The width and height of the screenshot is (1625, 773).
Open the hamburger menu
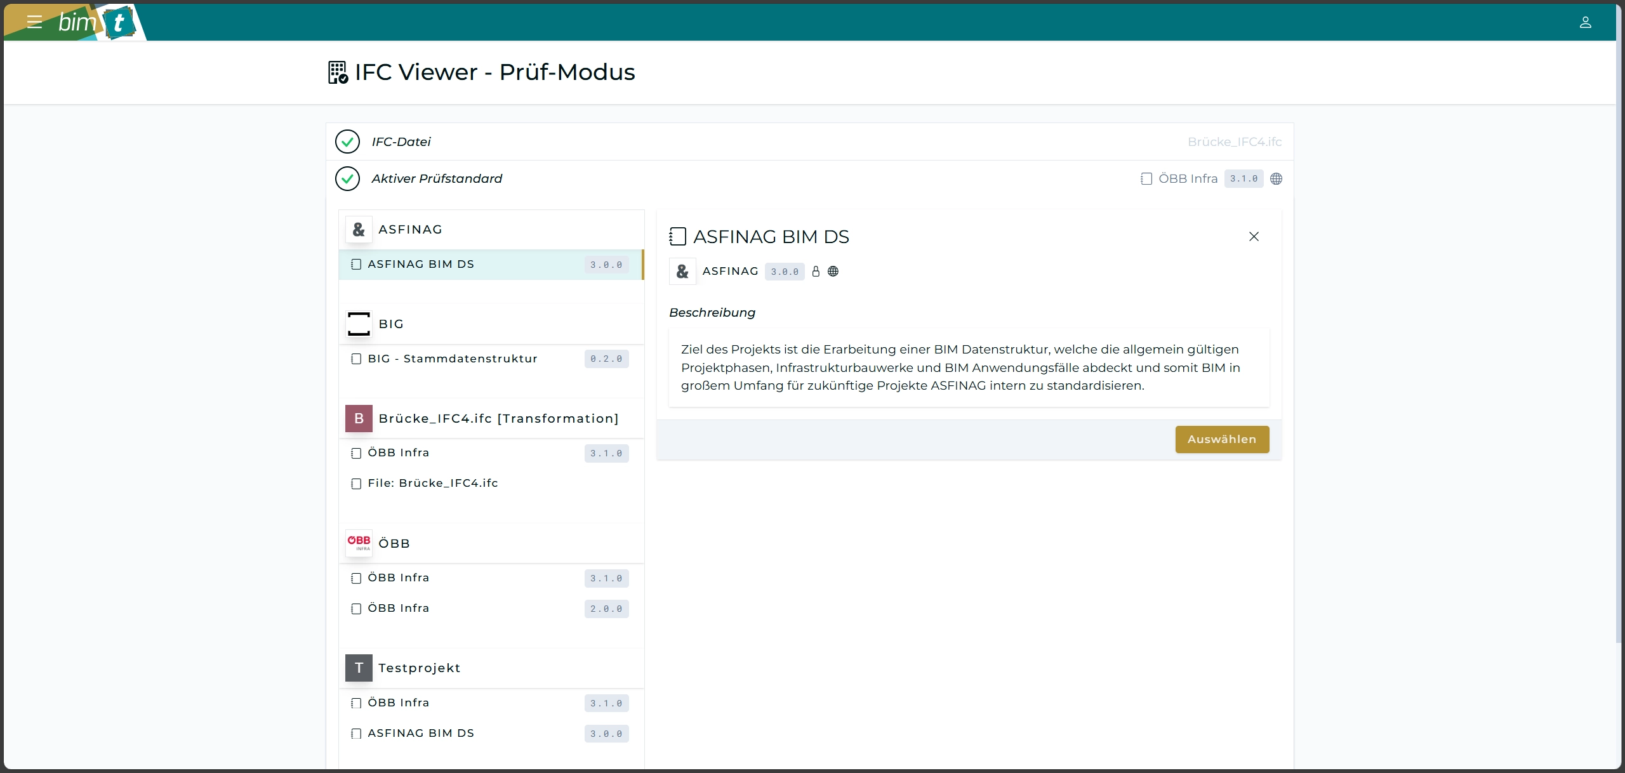(x=34, y=22)
